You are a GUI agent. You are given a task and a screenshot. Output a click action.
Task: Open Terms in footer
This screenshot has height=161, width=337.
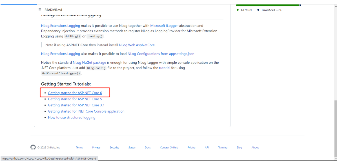(79, 147)
